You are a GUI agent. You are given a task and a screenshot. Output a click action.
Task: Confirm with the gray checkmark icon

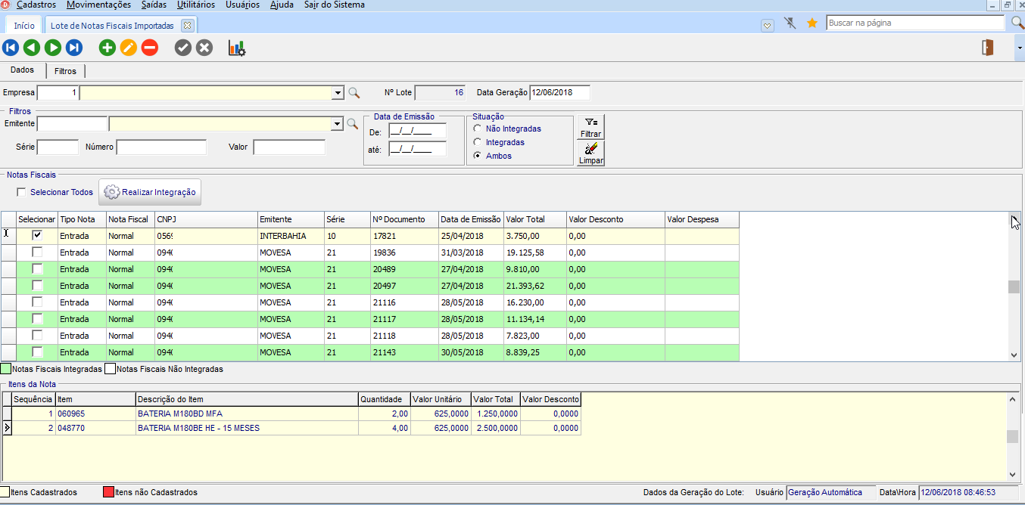click(x=183, y=48)
